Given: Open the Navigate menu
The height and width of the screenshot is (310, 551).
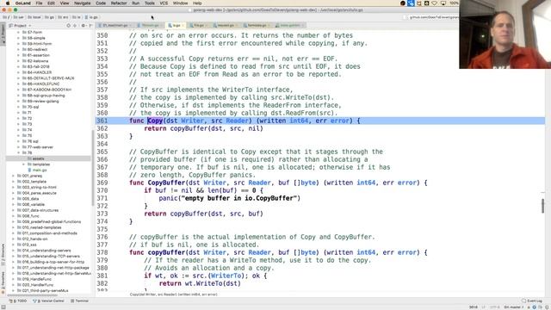Looking at the screenshot, I should [x=83, y=3].
